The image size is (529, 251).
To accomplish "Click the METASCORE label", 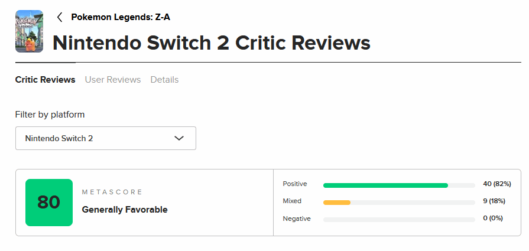I will click(x=112, y=193).
